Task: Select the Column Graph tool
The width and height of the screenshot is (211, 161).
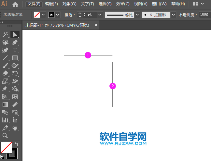Action: (5, 120)
